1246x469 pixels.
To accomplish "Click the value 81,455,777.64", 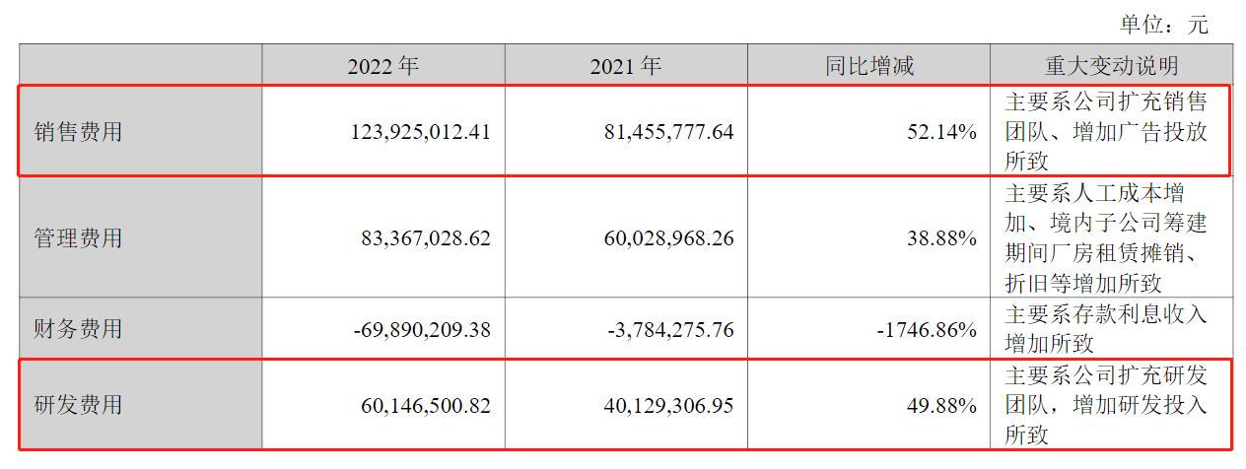I will click(662, 131).
